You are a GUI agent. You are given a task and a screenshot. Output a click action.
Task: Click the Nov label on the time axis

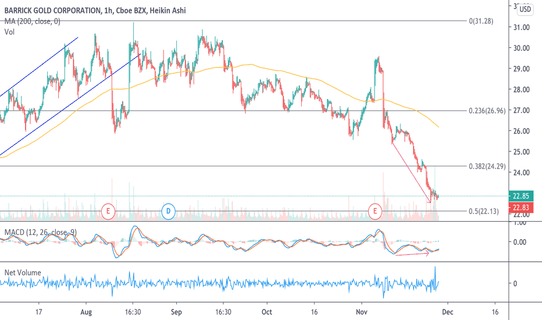pos(362,312)
